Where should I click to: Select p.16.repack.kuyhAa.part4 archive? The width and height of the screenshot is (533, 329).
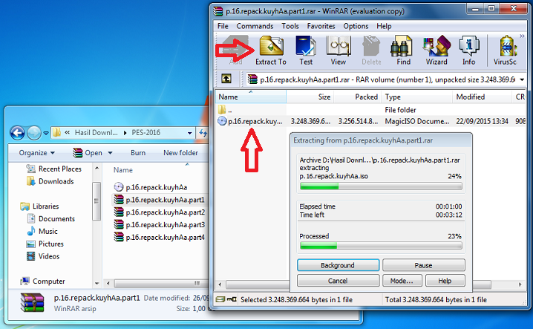tap(160, 238)
